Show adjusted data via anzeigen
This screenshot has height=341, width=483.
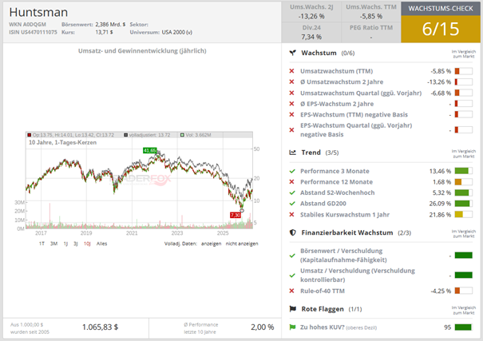[x=211, y=244]
